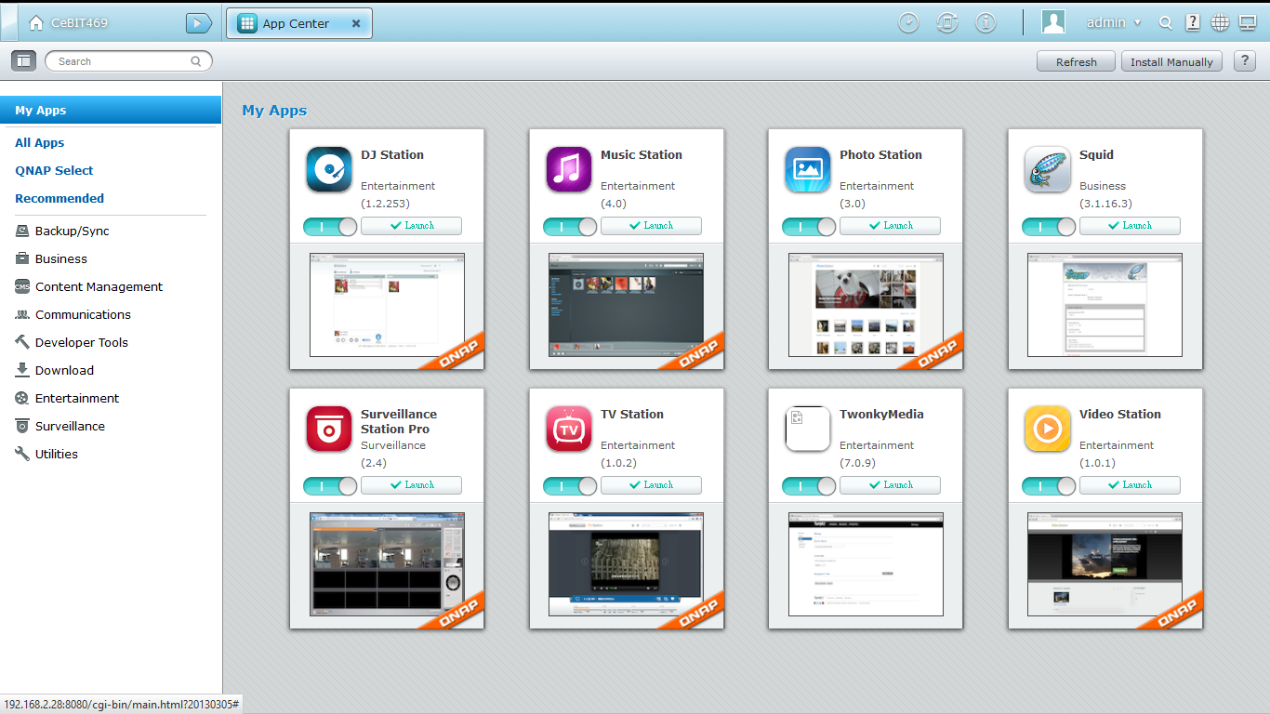Open the Content Management category

(89, 286)
